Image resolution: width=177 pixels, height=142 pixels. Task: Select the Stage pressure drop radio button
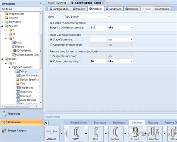pos(51,56)
